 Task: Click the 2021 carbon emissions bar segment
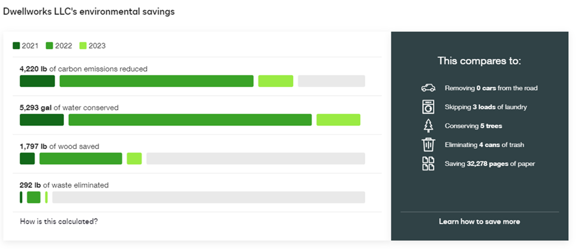pos(37,81)
